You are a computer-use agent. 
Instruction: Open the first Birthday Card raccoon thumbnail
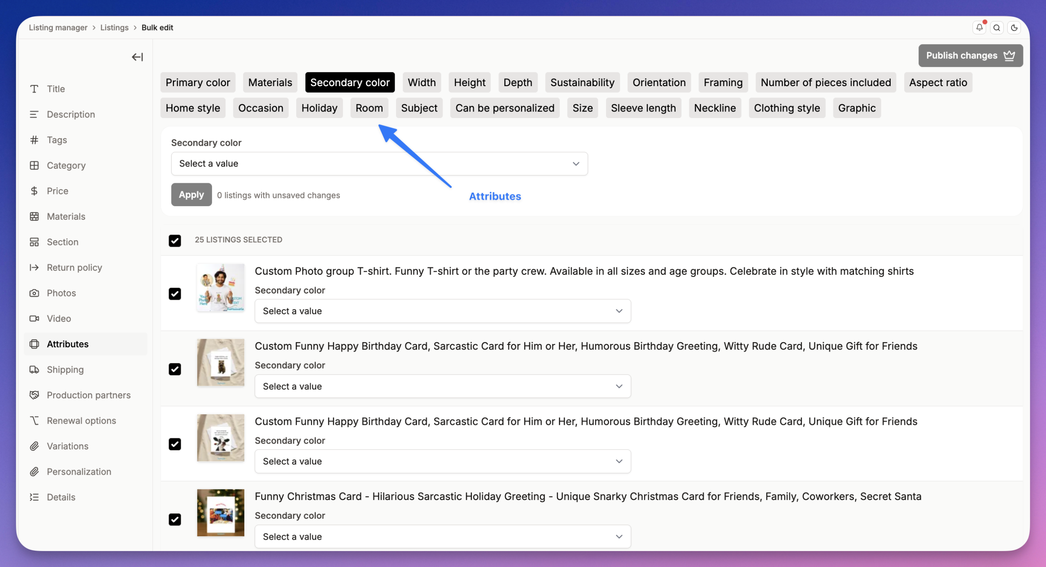point(221,362)
